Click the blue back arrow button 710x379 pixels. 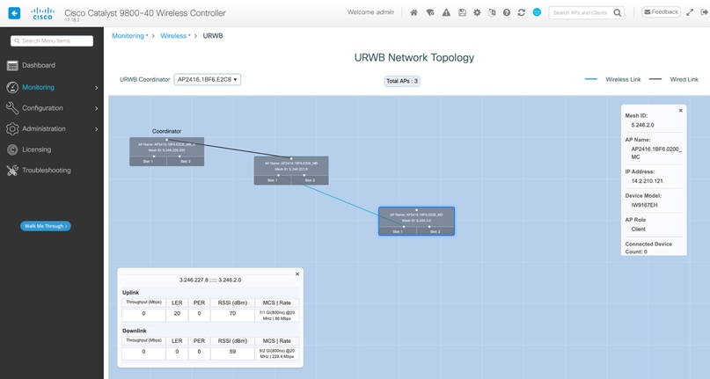[14, 13]
